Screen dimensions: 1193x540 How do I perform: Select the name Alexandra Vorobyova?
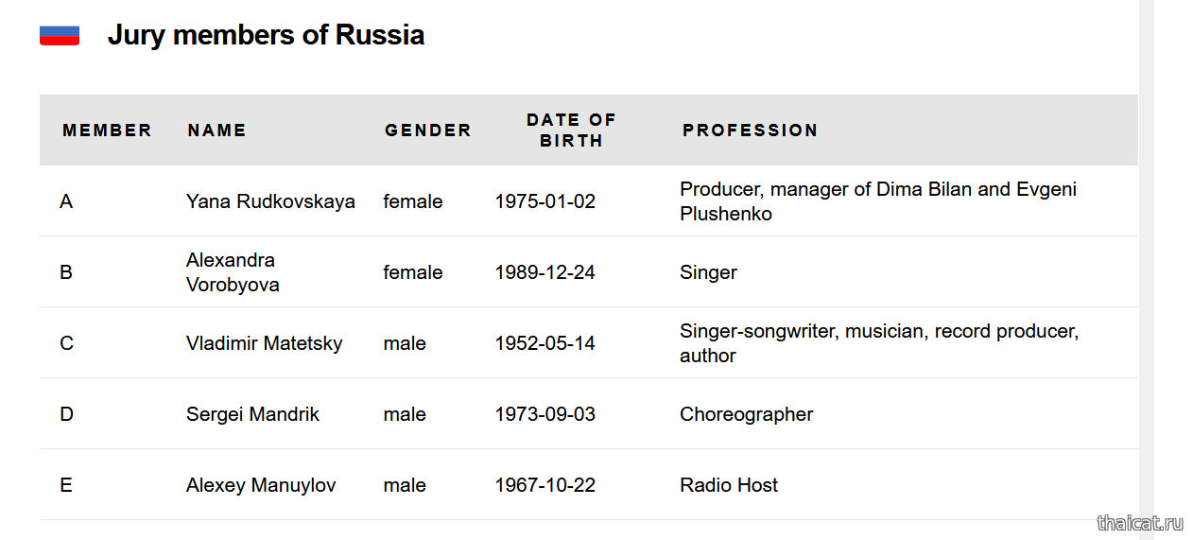coord(233,272)
